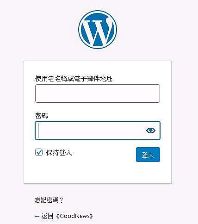
Task: Click the blinking cursor in password field
Action: click(x=38, y=131)
